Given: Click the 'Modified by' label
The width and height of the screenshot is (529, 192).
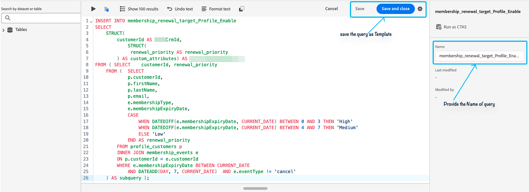Looking at the screenshot, I should coord(444,90).
